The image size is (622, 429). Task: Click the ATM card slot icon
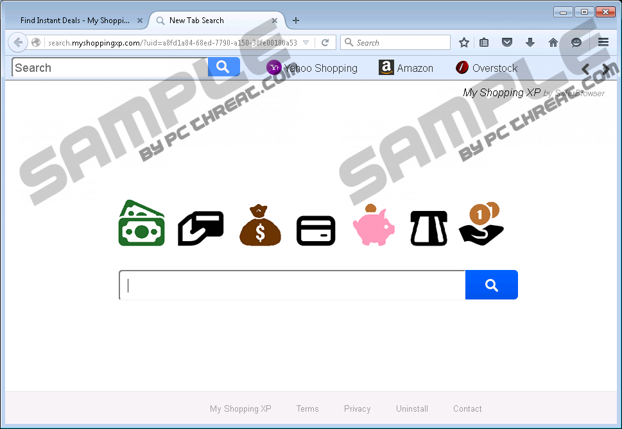click(x=429, y=228)
